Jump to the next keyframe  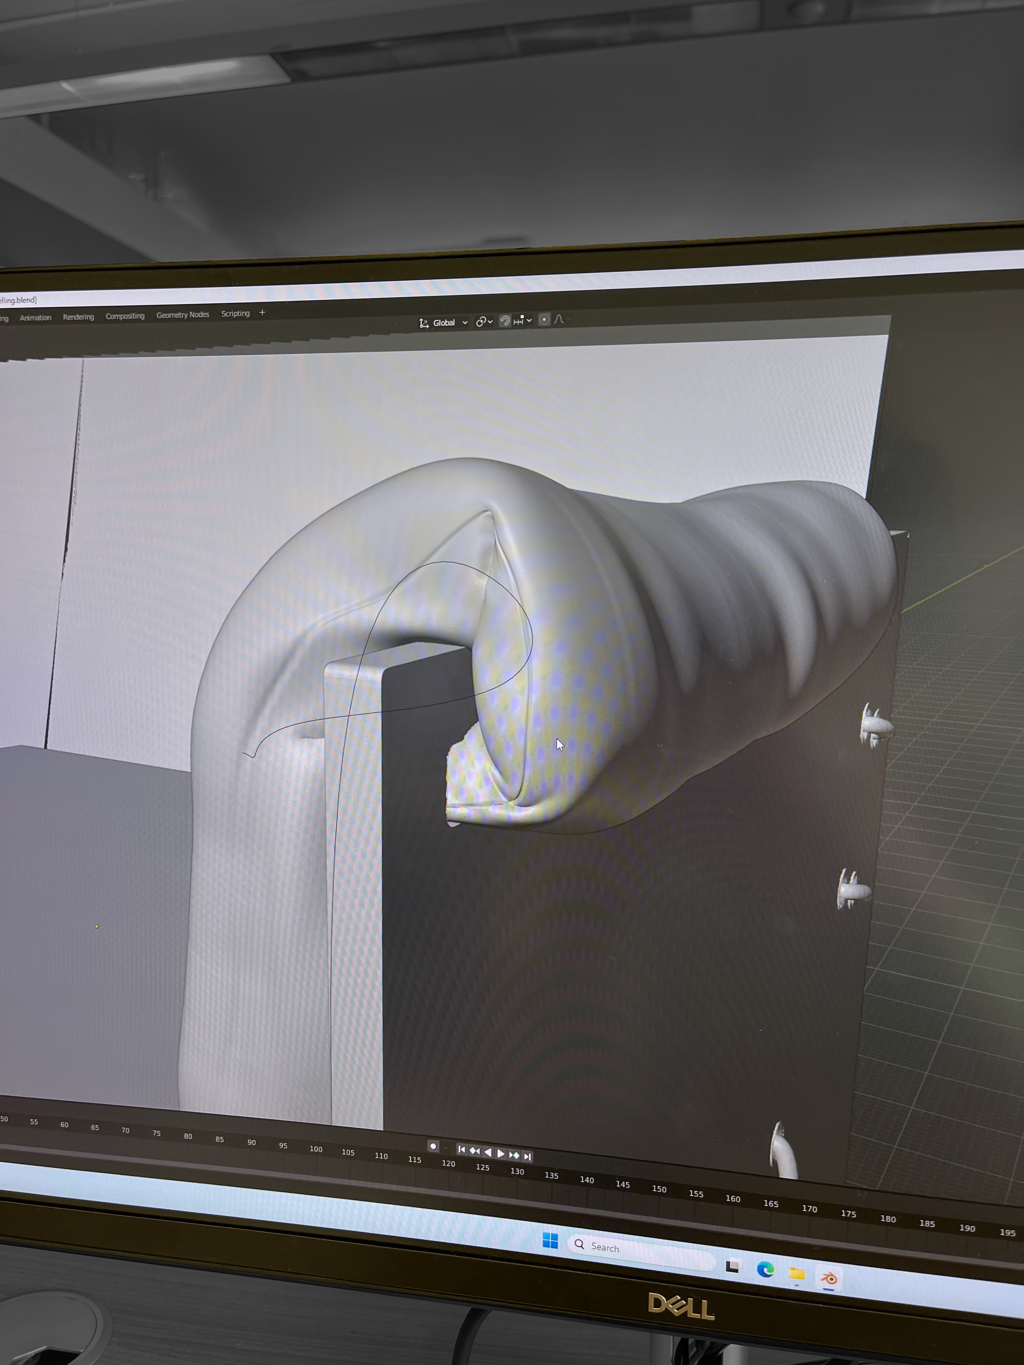click(514, 1155)
